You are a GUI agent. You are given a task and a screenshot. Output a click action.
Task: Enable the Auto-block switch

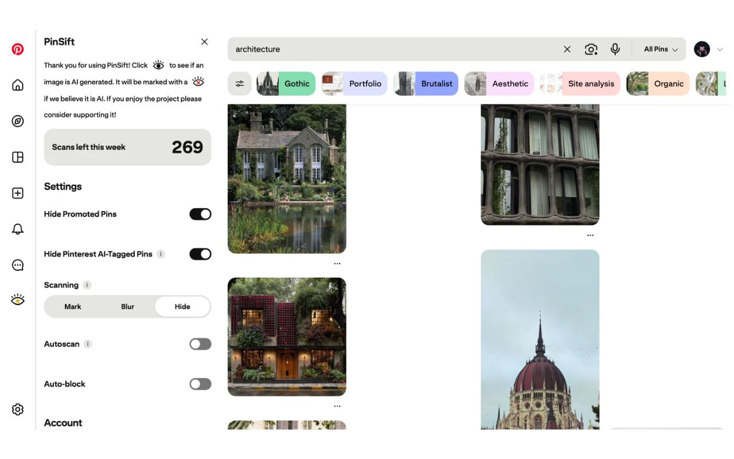tap(200, 384)
